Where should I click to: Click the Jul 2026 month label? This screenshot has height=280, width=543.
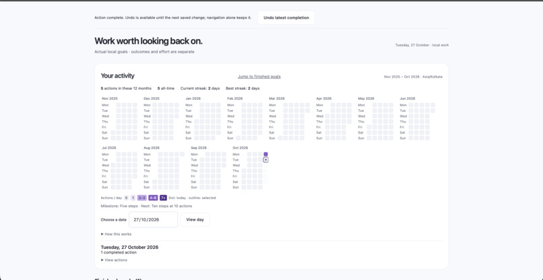(x=109, y=148)
